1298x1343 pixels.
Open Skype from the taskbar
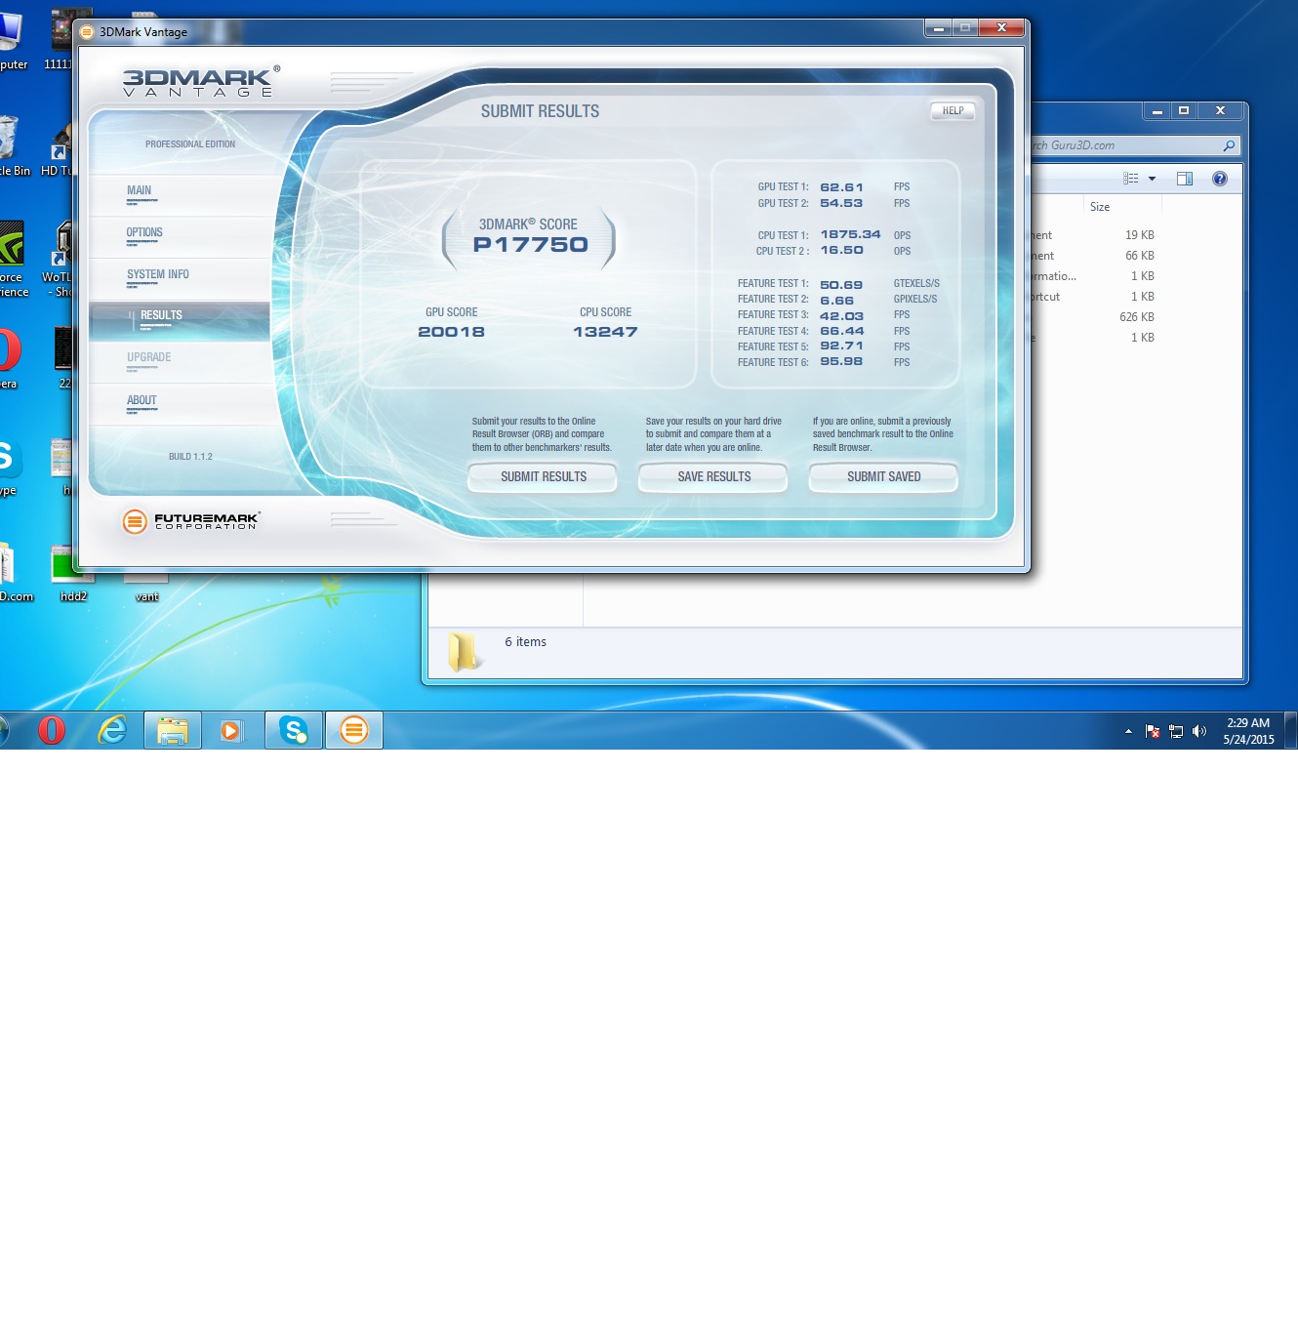(294, 730)
